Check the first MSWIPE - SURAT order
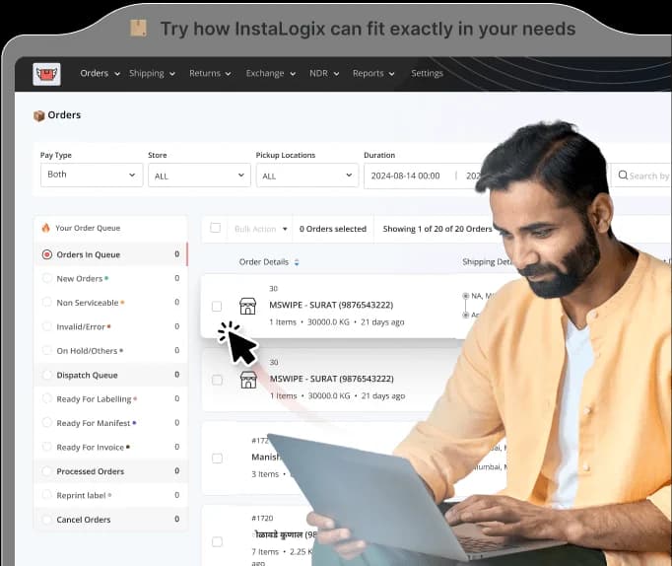This screenshot has height=566, width=672. point(217,306)
